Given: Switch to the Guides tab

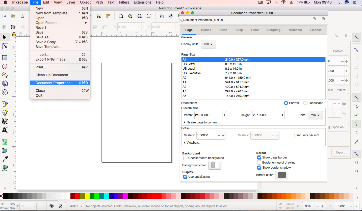Looking at the screenshot, I should tap(206, 30).
